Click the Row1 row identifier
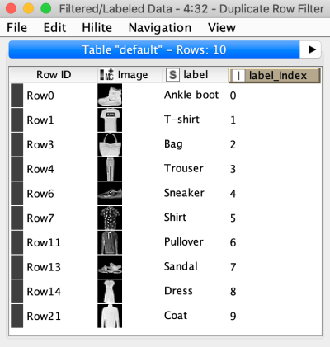This screenshot has width=330, height=347. click(x=40, y=120)
